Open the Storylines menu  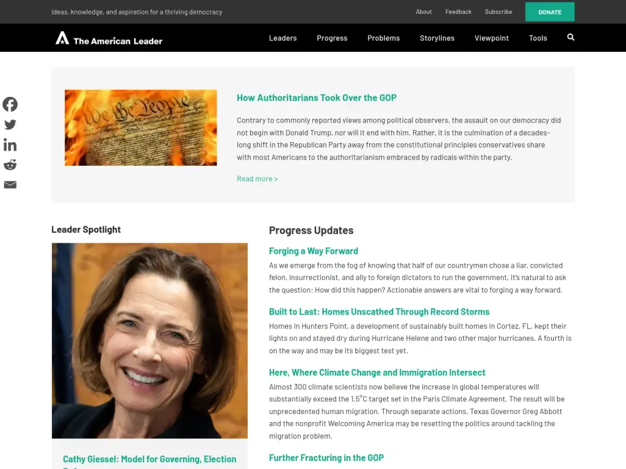[x=437, y=38]
